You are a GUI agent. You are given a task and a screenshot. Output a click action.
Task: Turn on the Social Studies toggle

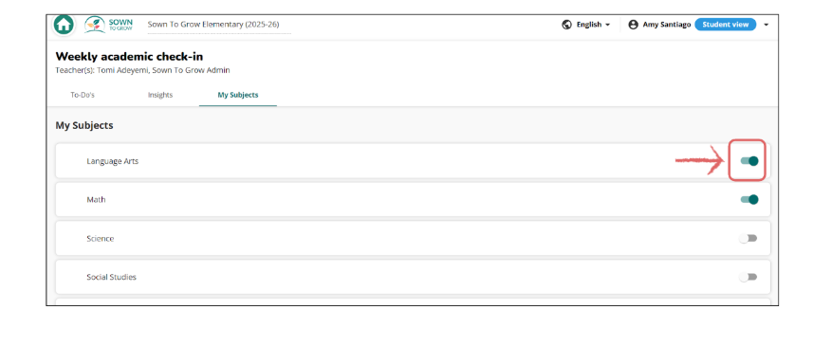tap(748, 277)
